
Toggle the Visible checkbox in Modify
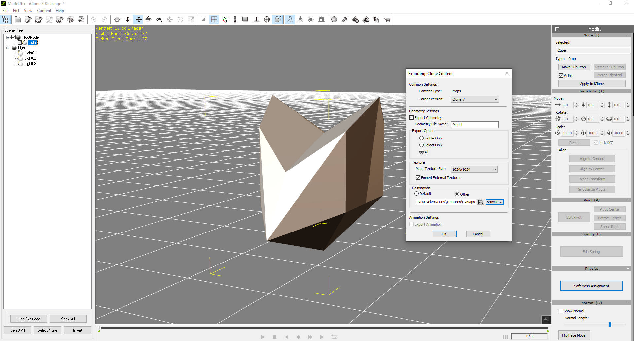click(x=561, y=76)
